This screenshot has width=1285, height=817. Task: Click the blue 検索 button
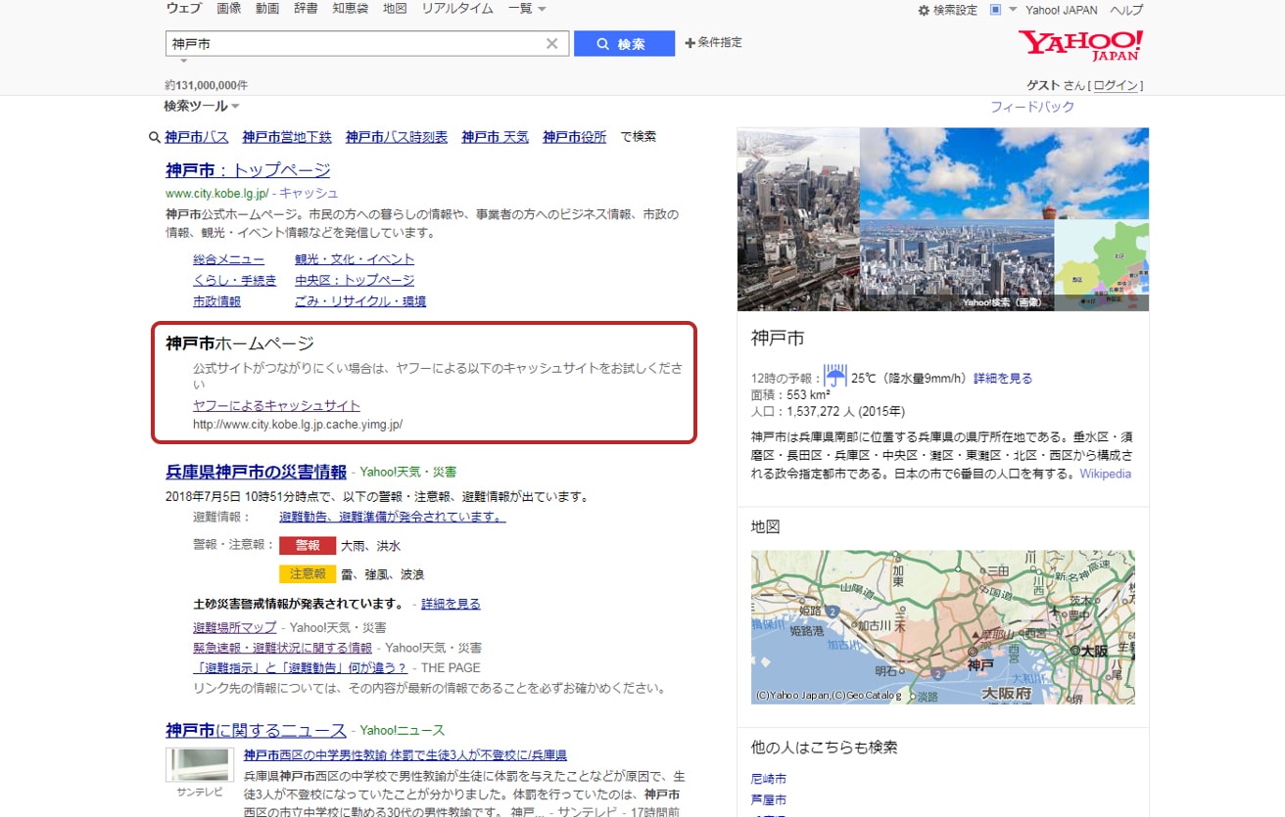pyautogui.click(x=624, y=44)
